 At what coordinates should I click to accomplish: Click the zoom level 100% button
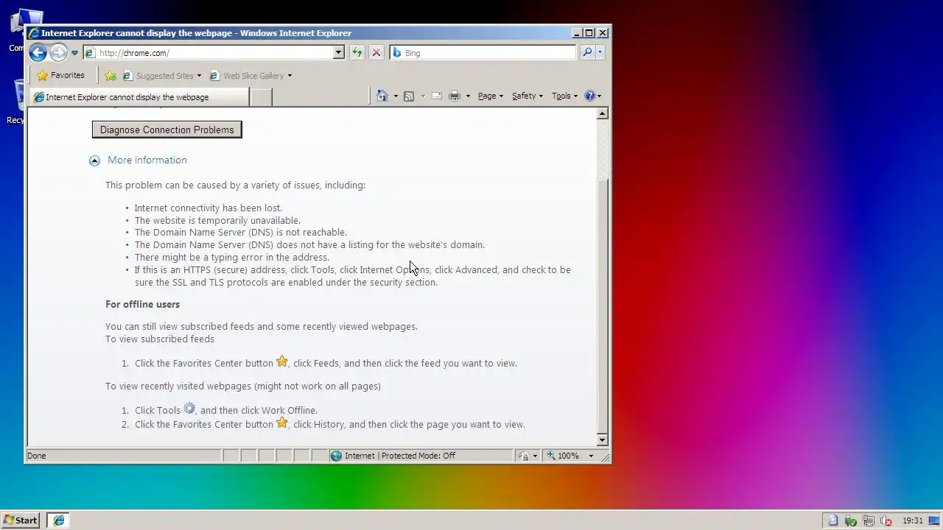click(564, 456)
